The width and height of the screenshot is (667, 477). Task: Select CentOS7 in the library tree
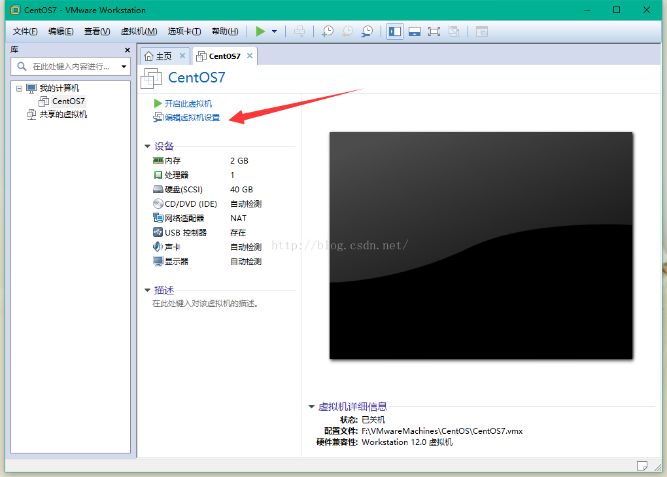pos(68,101)
